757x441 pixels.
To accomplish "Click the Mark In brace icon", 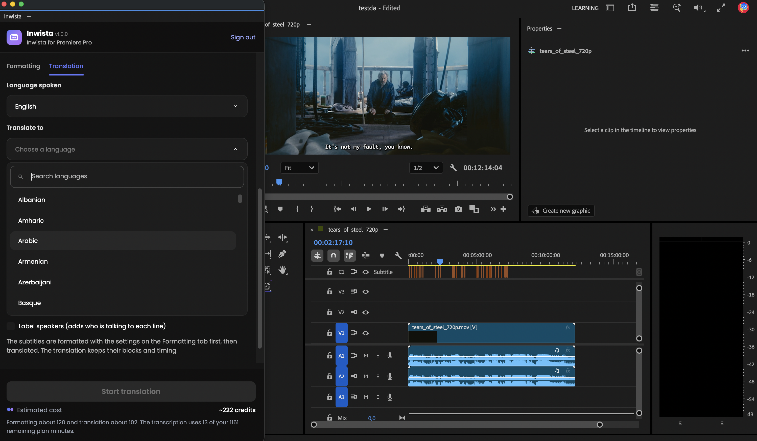I will 297,209.
